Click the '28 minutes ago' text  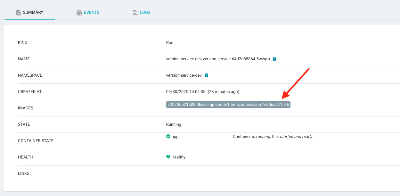coord(224,92)
